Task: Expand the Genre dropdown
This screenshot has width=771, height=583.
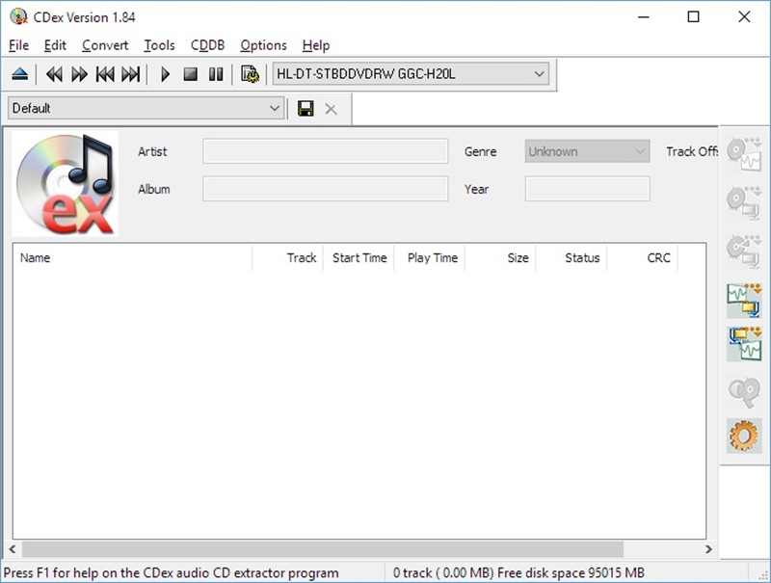Action: click(641, 151)
